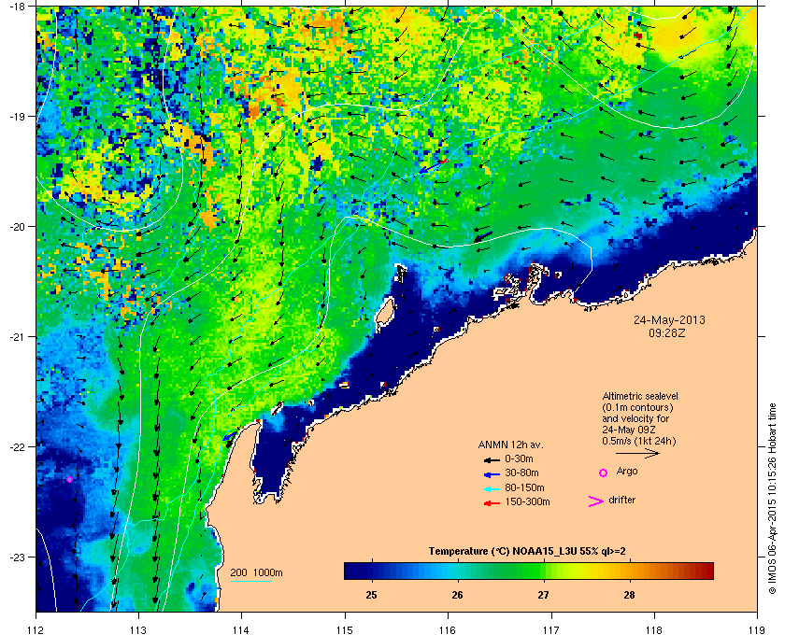Click the colorbar value 26

[457, 595]
